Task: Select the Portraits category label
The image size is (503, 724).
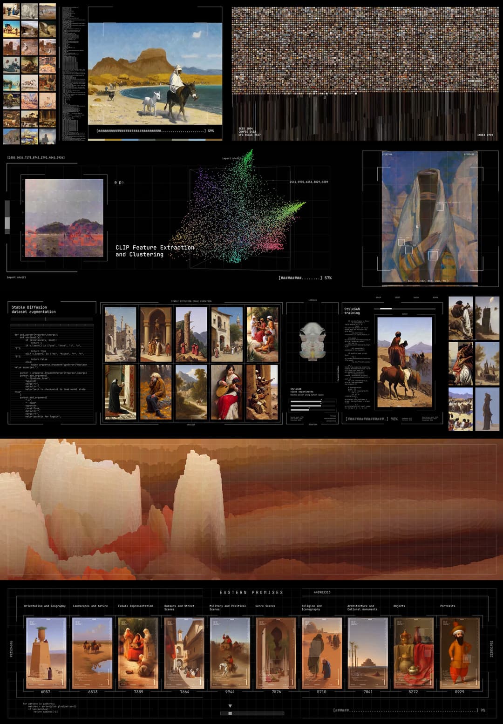Action: point(448,606)
